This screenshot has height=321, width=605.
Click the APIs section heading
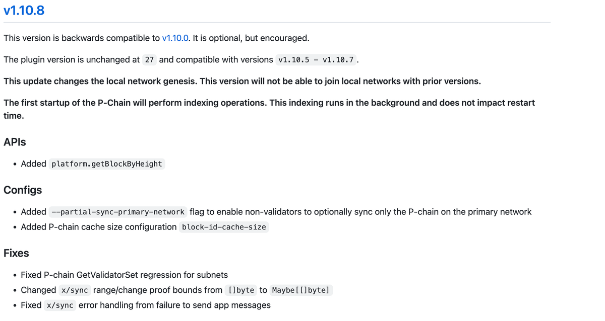(15, 142)
